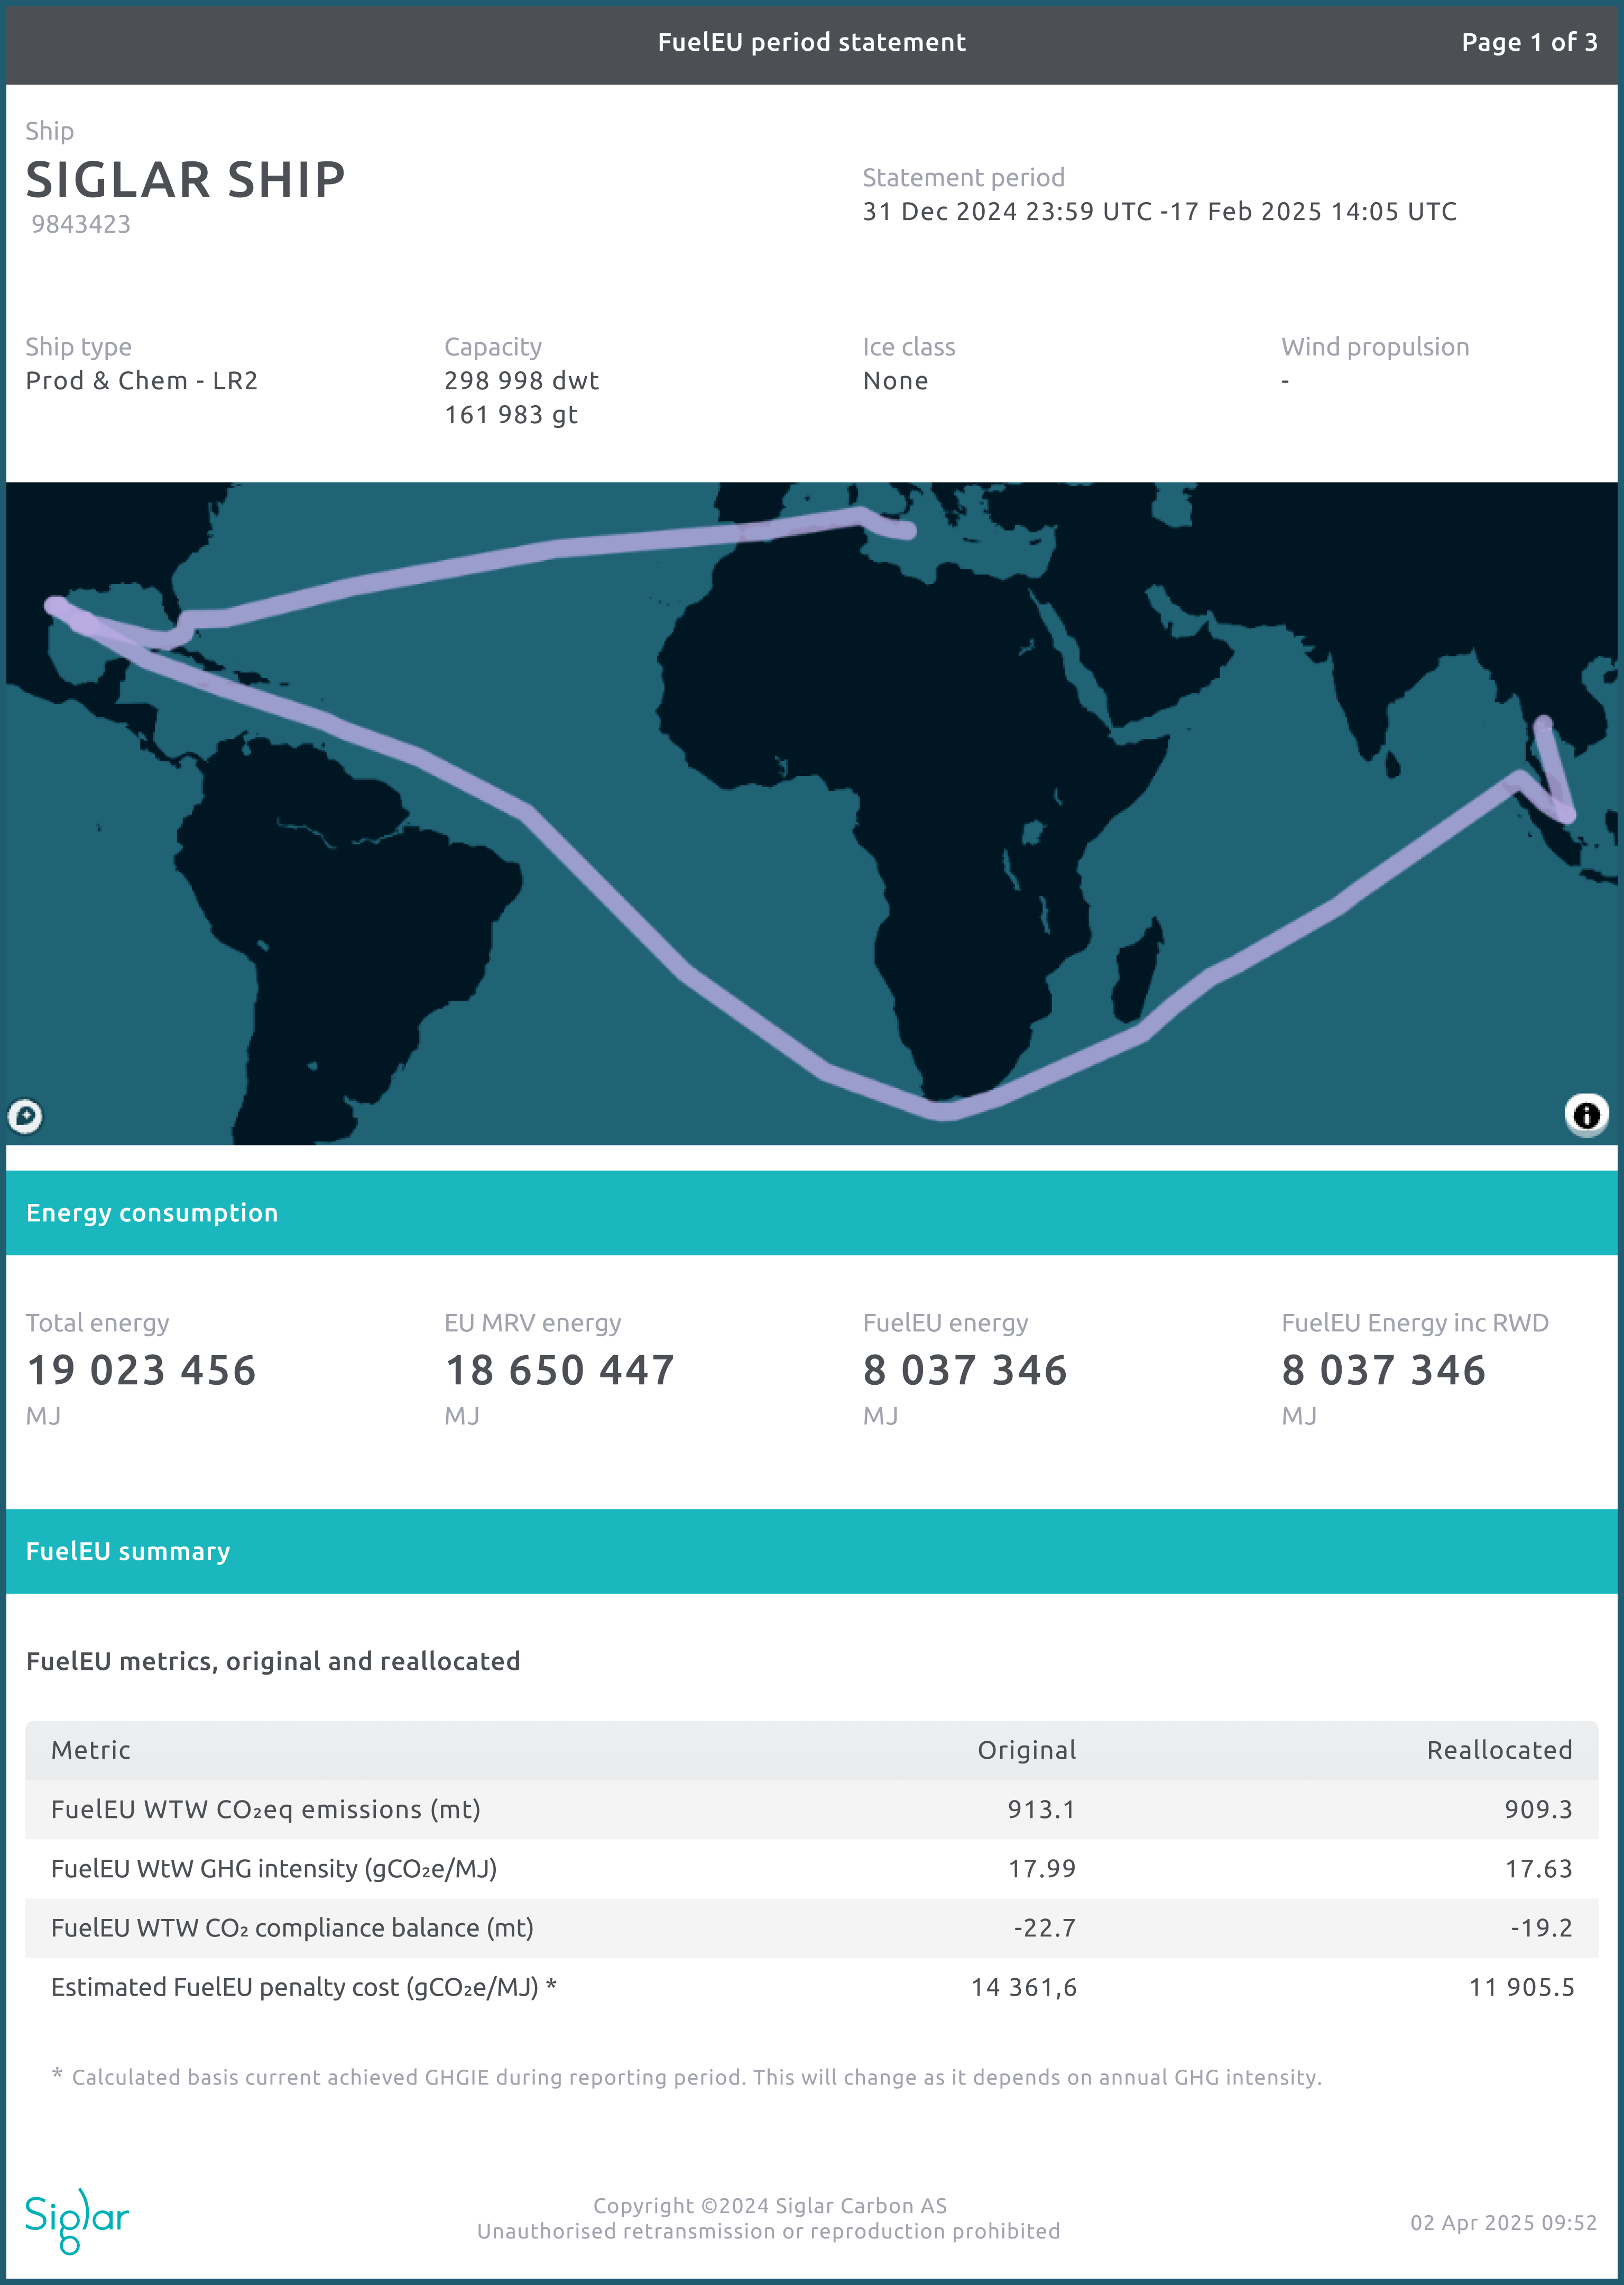
Task: Click Estimated FuelEU penalty cost row label
Action: [303, 1987]
